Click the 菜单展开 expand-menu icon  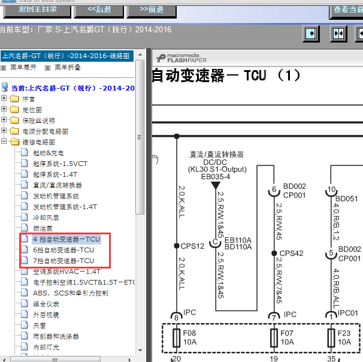point(3,68)
